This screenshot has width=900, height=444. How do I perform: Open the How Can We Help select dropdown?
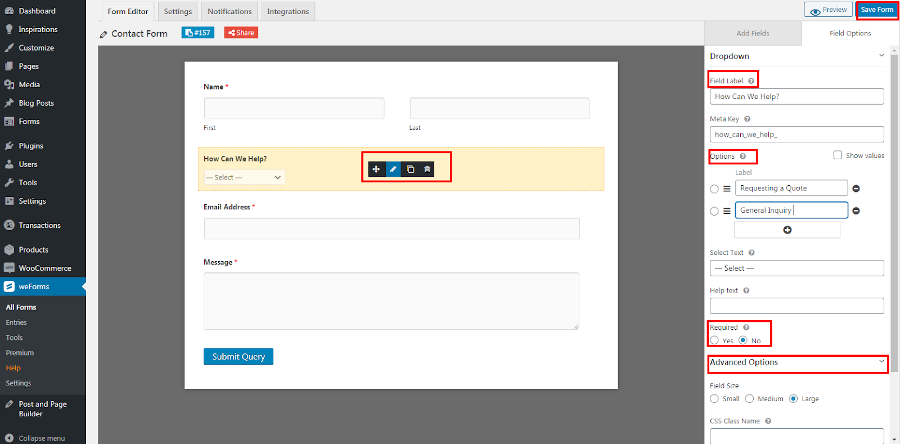[244, 177]
